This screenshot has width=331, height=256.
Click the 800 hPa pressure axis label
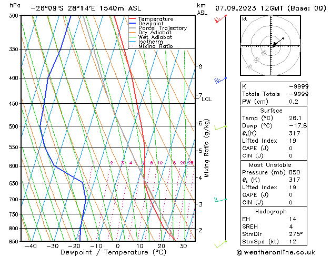click(15, 229)
